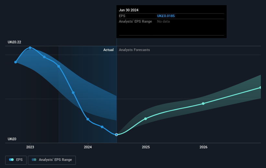Click the EPS label in the tooltip
The image size is (266, 168).
click(x=122, y=16)
